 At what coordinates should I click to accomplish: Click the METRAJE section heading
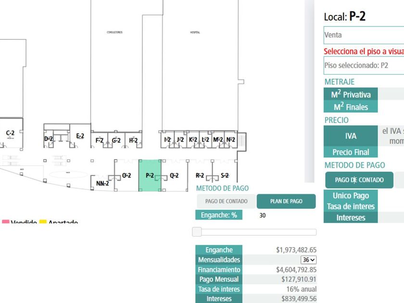[340, 82]
